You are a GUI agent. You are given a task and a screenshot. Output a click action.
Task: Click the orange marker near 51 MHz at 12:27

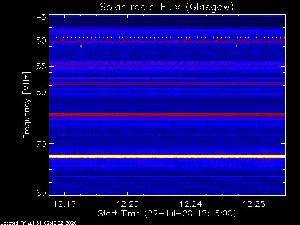click(x=236, y=46)
